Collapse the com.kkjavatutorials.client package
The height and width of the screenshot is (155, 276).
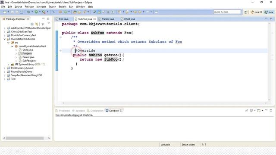coord(12,46)
